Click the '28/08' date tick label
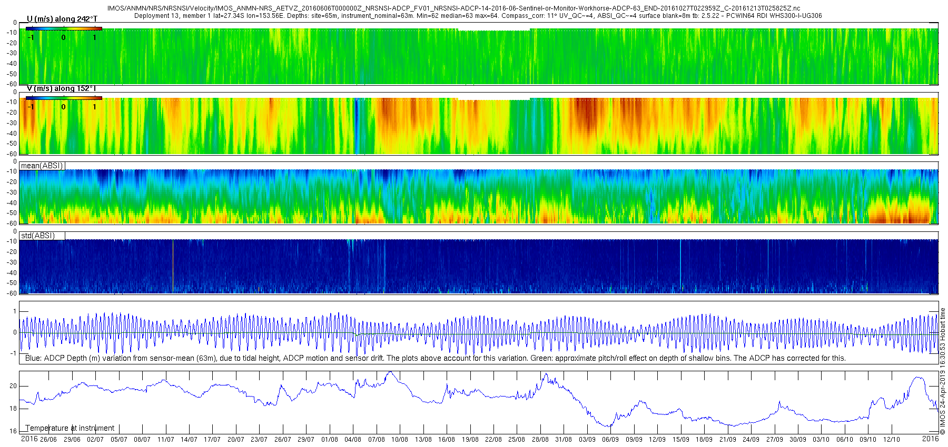 [540, 440]
